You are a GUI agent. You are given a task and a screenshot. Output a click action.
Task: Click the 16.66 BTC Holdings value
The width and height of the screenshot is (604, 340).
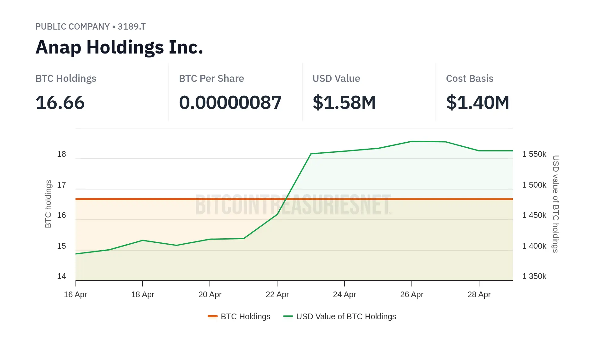60,103
